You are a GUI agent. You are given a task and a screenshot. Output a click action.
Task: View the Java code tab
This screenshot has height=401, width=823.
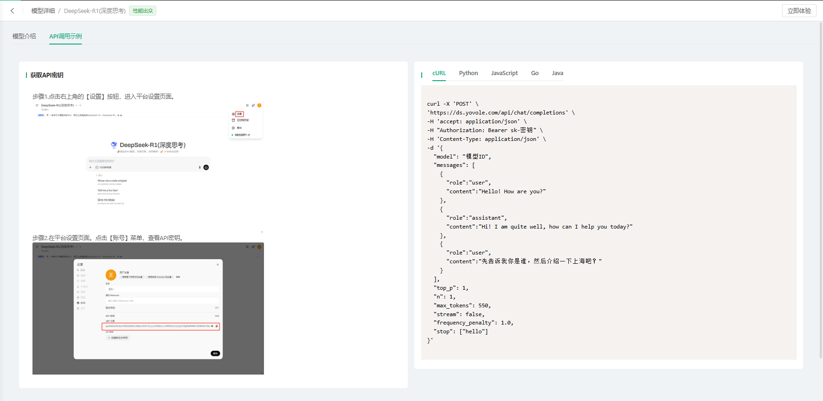coord(558,73)
